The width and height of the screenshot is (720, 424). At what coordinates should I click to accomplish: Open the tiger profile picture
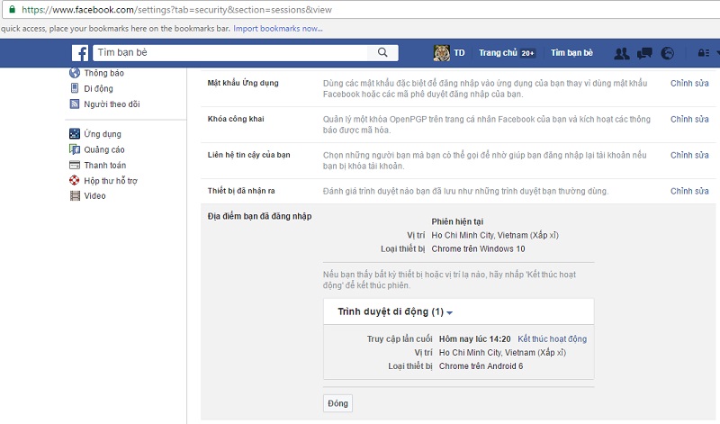(x=442, y=53)
